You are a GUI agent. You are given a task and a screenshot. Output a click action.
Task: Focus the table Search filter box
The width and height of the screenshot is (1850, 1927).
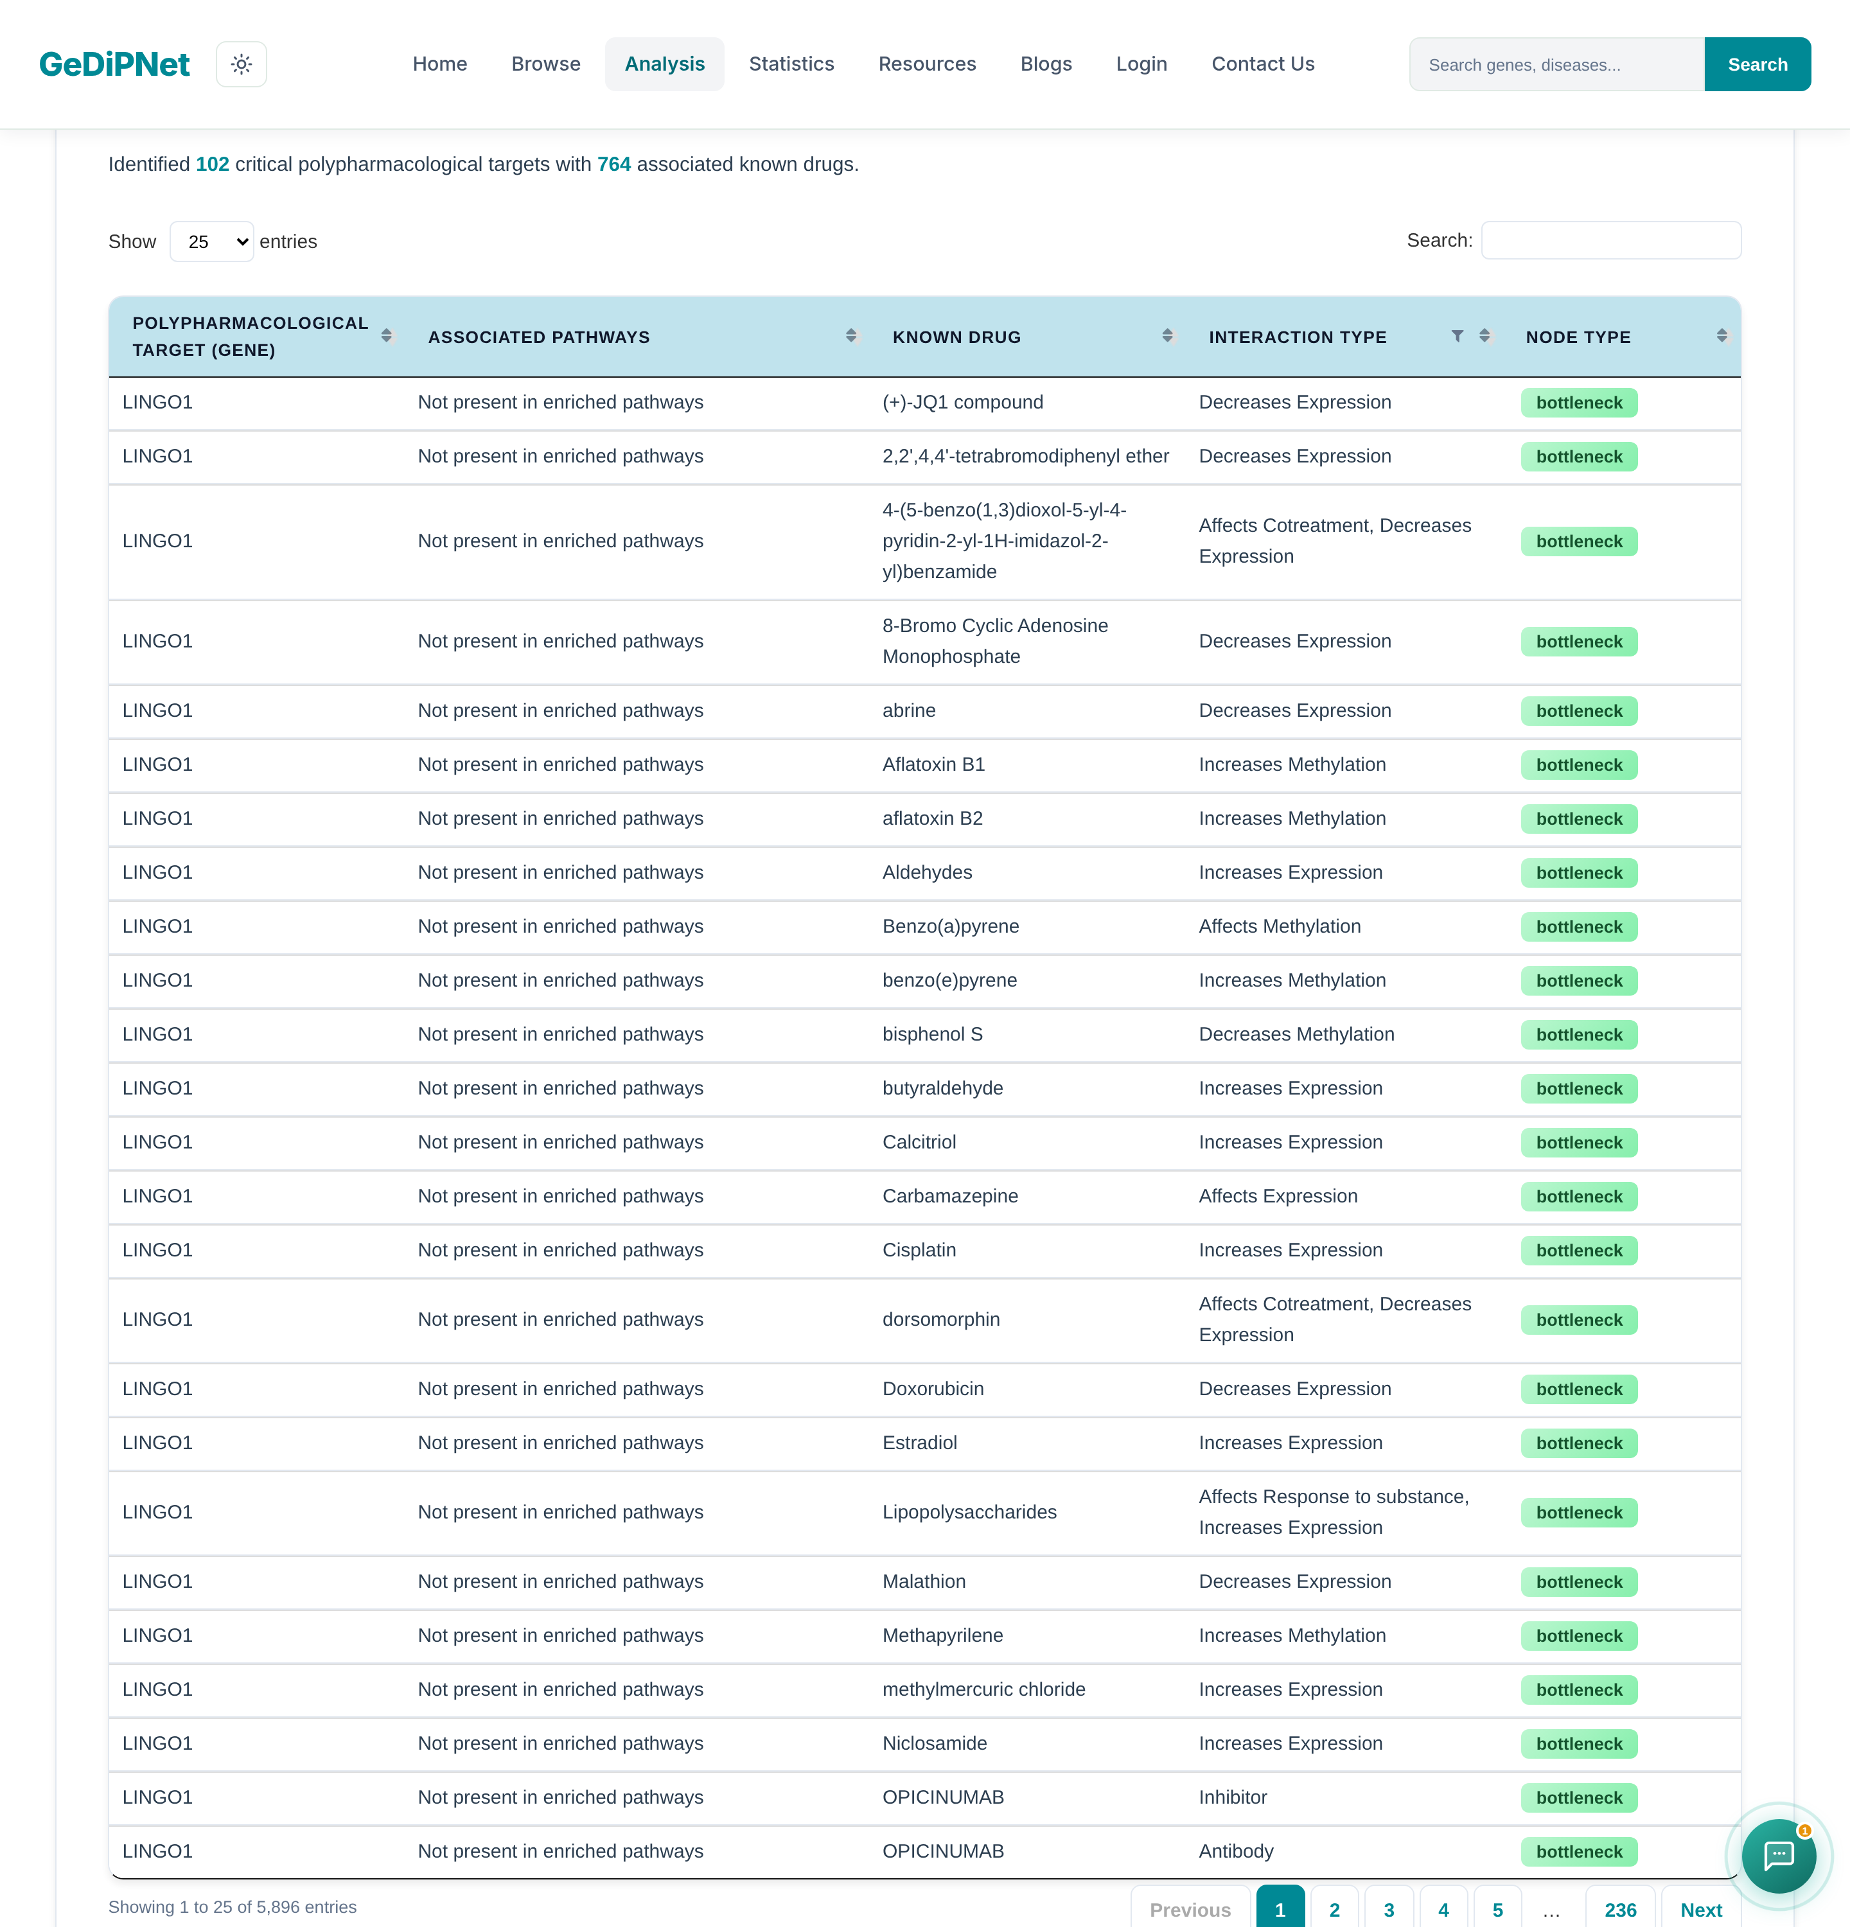(x=1610, y=241)
